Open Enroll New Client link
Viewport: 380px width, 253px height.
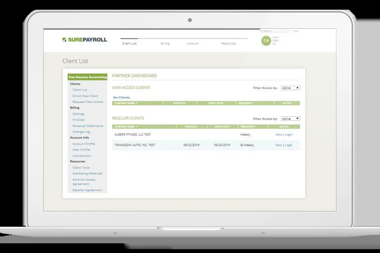(85, 96)
